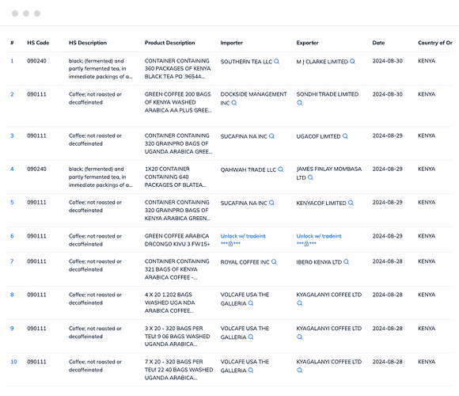Open record number 8 link
Screen dimensions: 459x396
tap(12, 295)
